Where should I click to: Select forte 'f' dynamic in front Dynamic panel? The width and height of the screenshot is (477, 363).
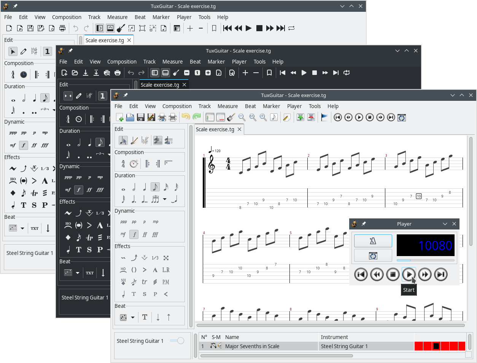(134, 234)
